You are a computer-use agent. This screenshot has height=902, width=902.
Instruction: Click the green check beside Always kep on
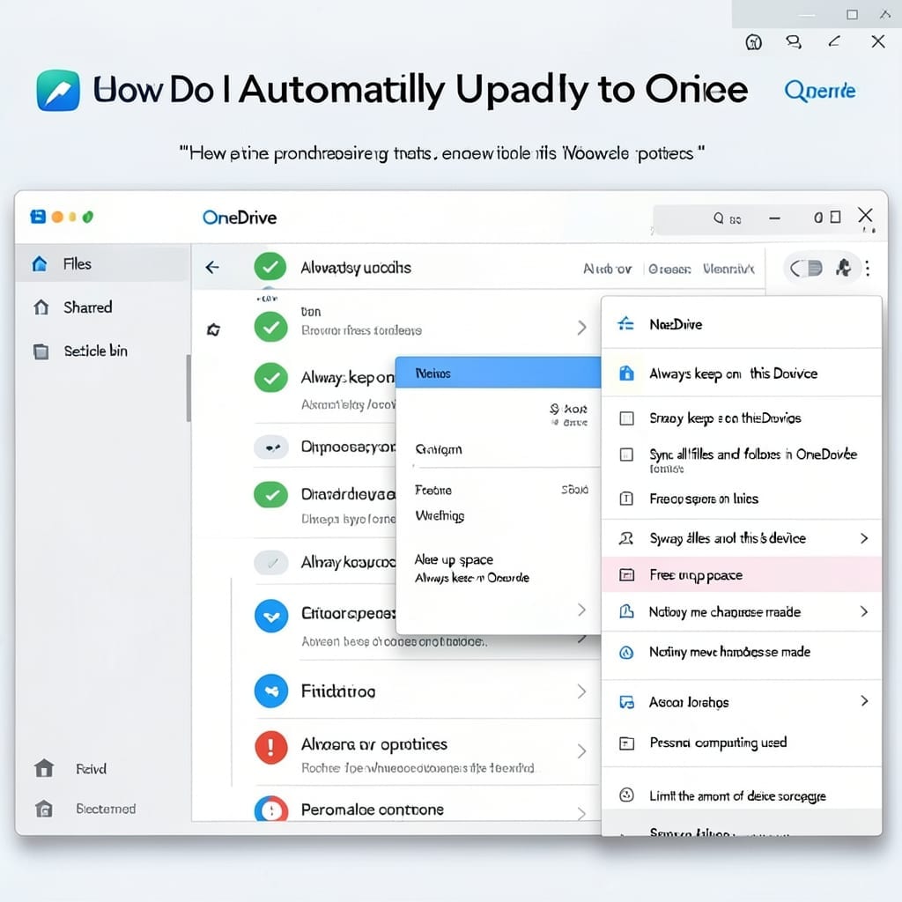pyautogui.click(x=270, y=377)
